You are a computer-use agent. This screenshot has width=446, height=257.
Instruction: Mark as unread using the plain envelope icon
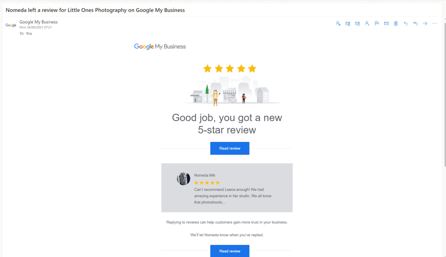pyautogui.click(x=386, y=24)
